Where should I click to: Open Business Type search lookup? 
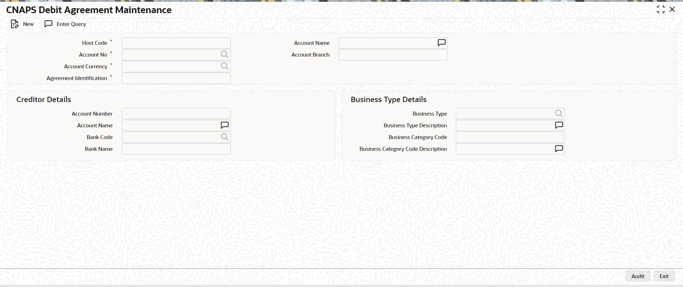point(559,113)
